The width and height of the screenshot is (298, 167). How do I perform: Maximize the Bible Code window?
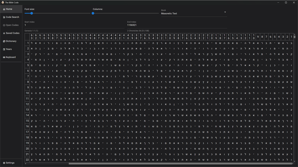tap(286, 2)
